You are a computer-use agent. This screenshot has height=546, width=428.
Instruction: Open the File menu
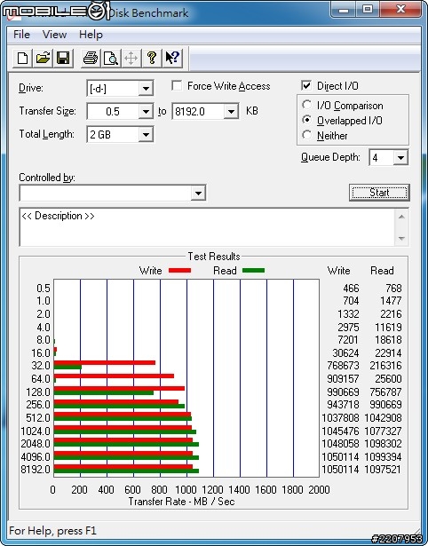point(21,35)
